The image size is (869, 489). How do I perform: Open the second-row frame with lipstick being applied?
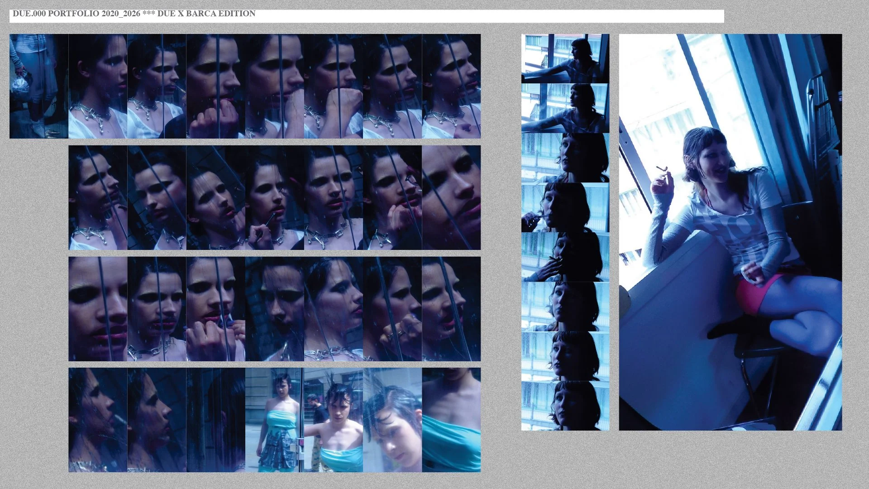click(274, 198)
